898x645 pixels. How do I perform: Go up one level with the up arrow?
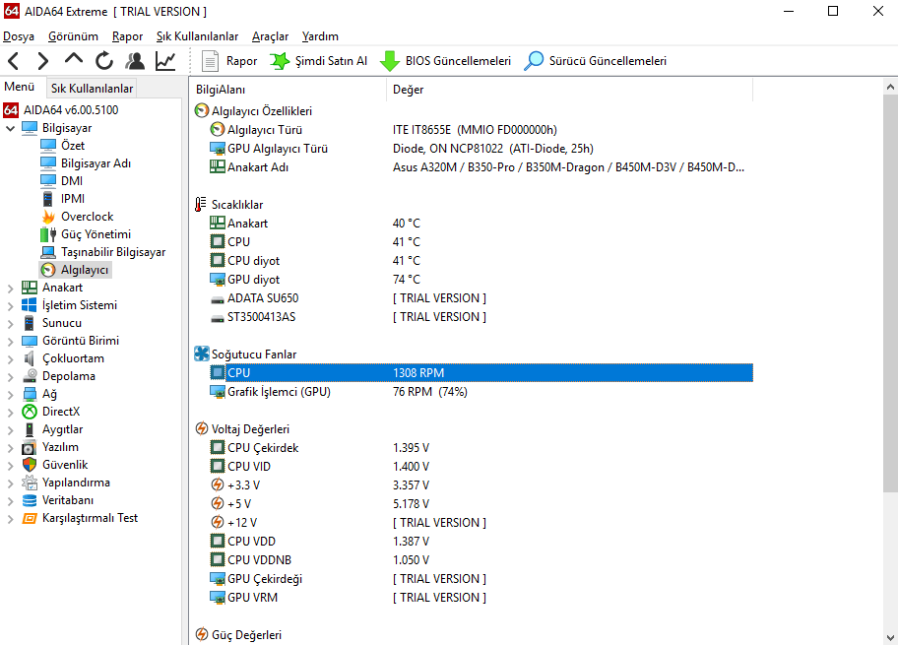[x=74, y=59]
